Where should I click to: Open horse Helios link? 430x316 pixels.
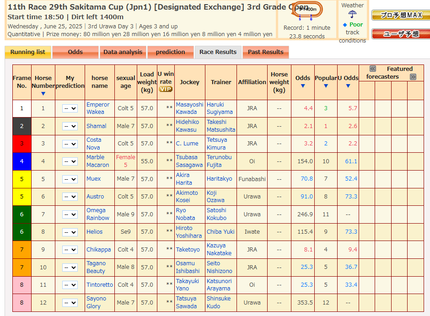tap(94, 232)
